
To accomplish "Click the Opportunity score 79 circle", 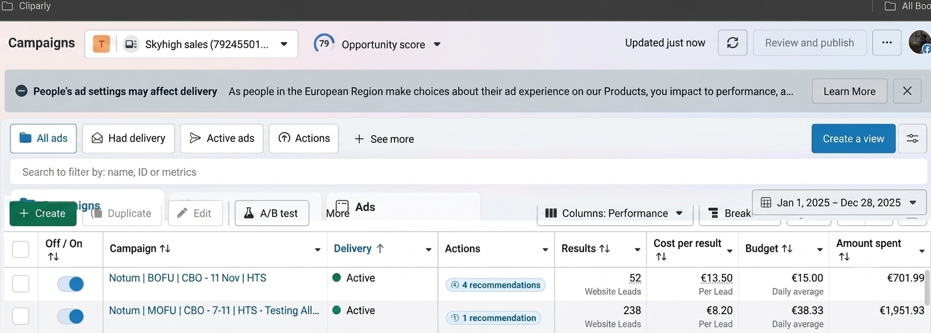I will click(x=324, y=43).
